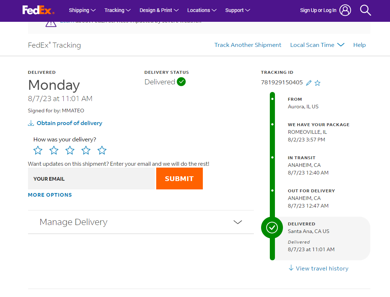Screen dimensions: 390x297
Task: Click Obtain proof of delivery
Action: pos(70,123)
